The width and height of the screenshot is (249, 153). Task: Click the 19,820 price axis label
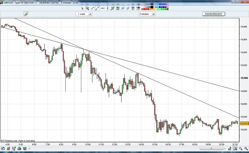tap(244, 129)
